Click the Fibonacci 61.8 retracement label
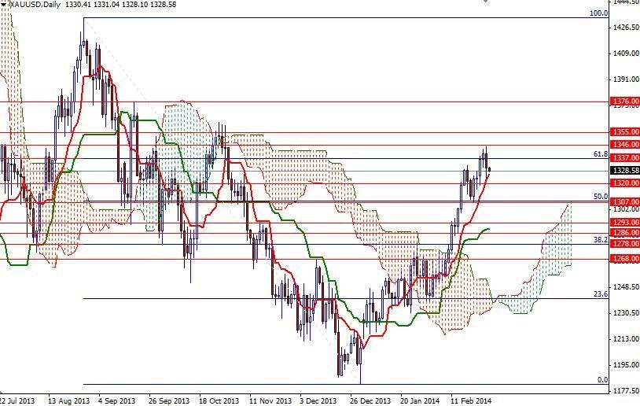 (x=601, y=154)
